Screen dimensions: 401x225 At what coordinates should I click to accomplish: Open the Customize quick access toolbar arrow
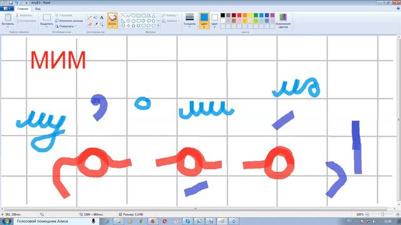26,2
